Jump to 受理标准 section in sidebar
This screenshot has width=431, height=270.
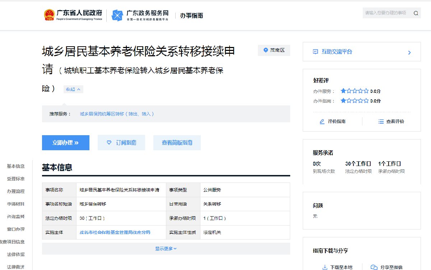tap(16, 179)
